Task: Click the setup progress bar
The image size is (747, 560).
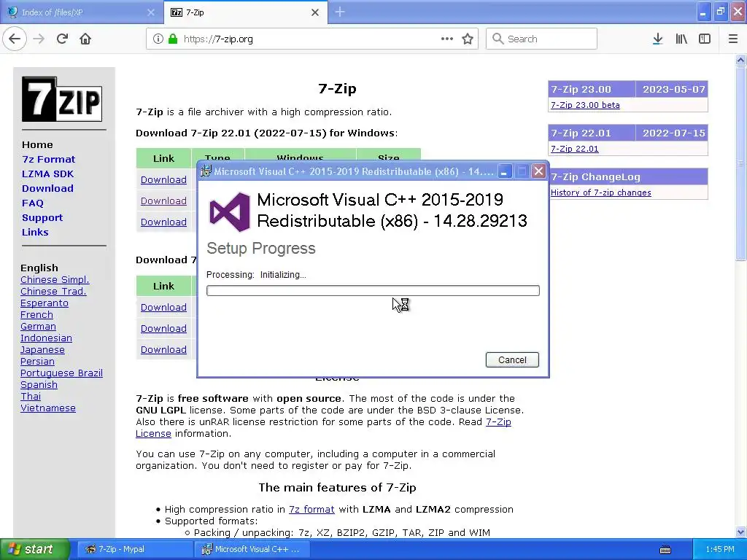Action: coord(373,290)
